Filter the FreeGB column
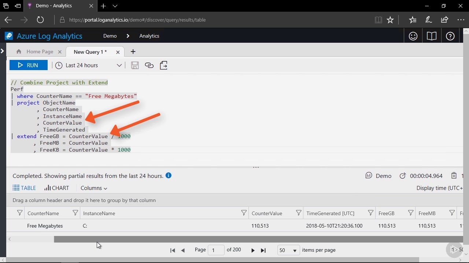 (410, 213)
